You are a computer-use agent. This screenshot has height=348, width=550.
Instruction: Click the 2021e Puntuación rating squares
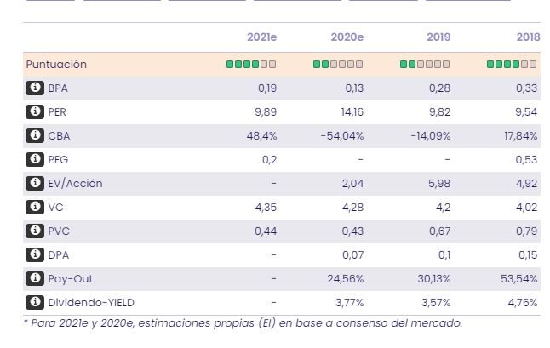click(251, 65)
